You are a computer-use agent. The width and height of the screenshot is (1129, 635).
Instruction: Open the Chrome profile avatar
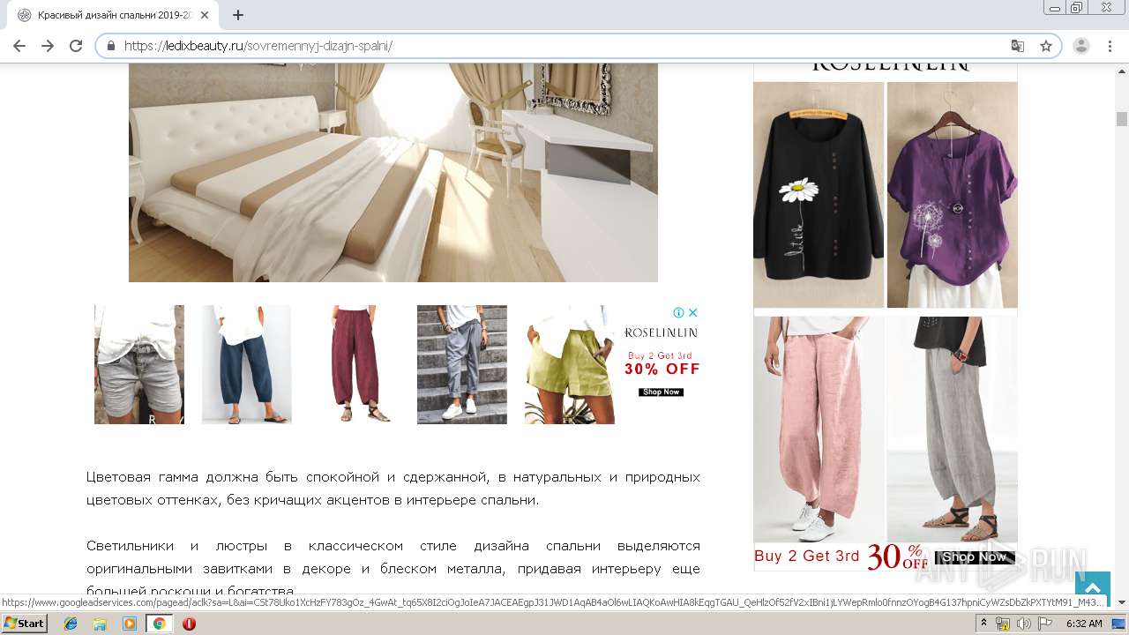click(x=1081, y=46)
